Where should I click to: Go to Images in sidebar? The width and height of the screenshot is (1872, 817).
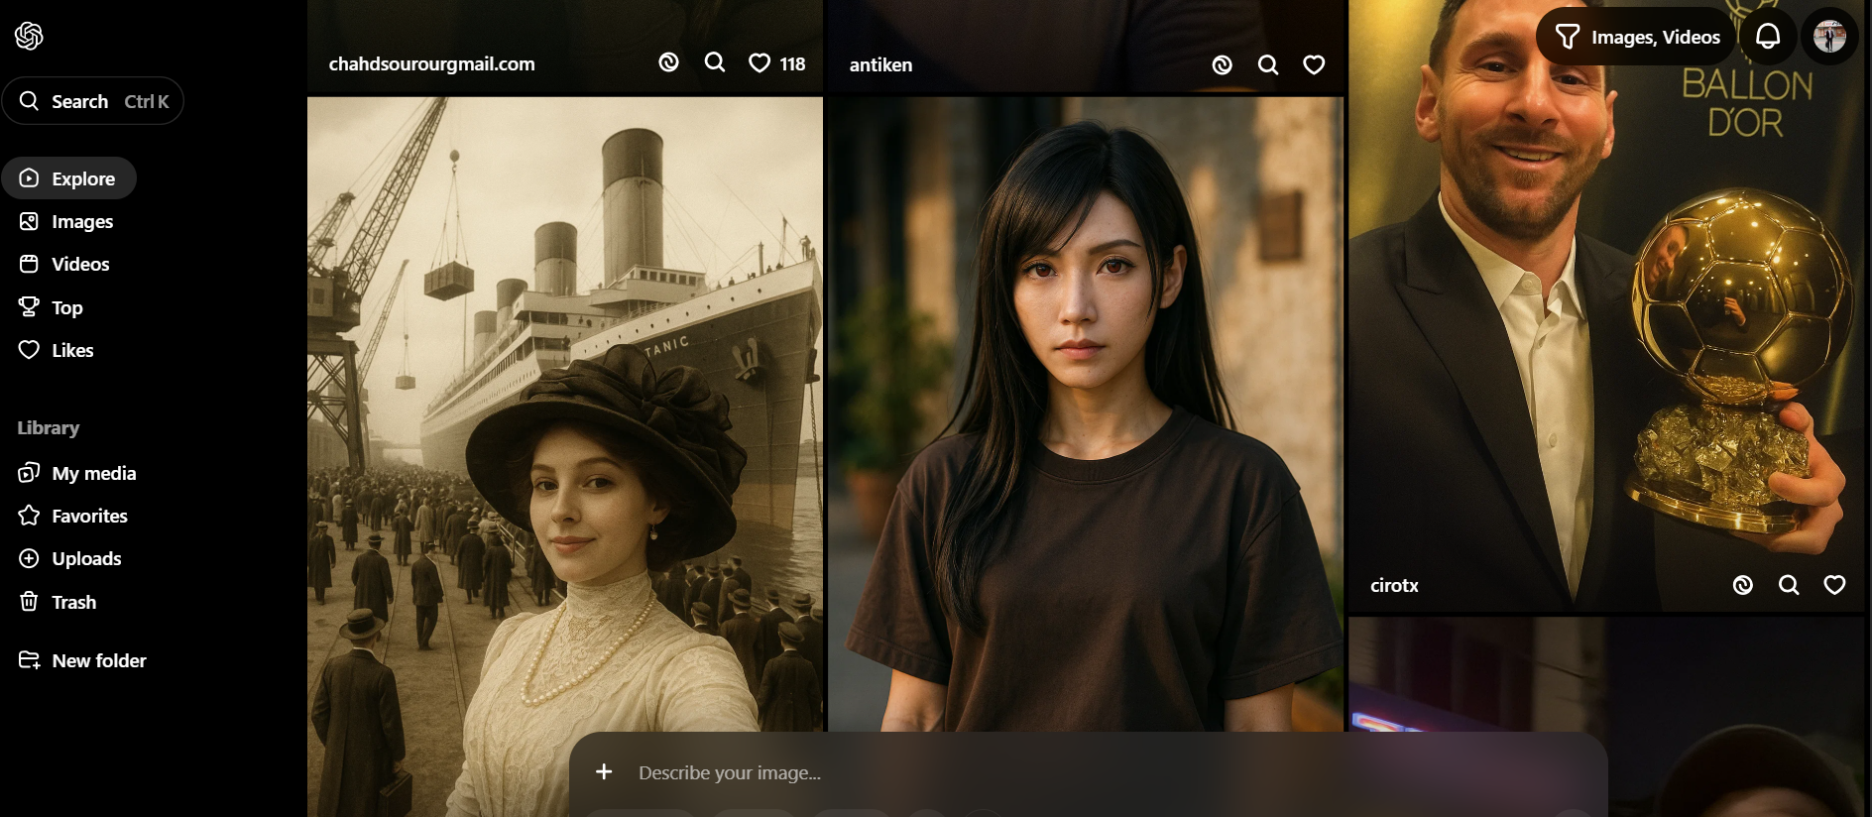[x=66, y=221]
